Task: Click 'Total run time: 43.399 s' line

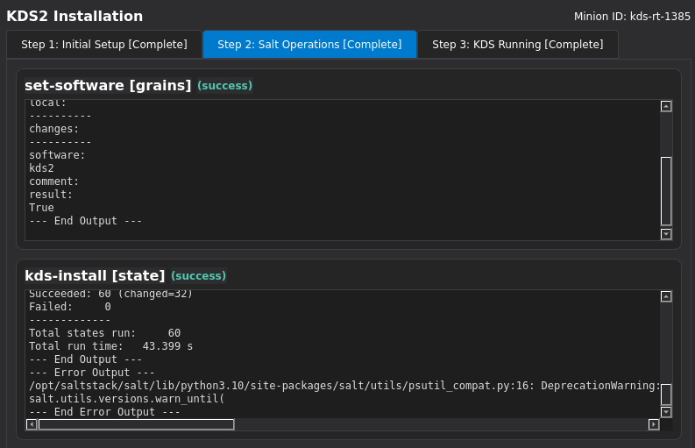Action: pyautogui.click(x=110, y=346)
